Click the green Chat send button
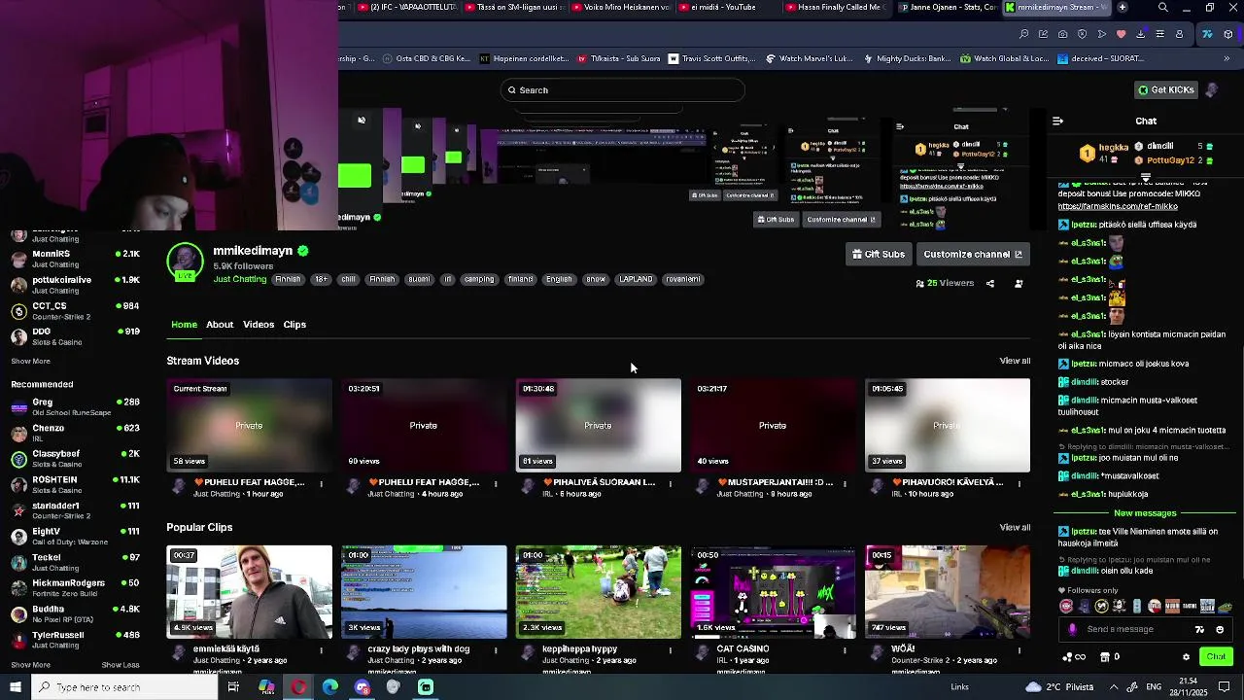Screen dimensions: 1244x700 click(x=1215, y=657)
